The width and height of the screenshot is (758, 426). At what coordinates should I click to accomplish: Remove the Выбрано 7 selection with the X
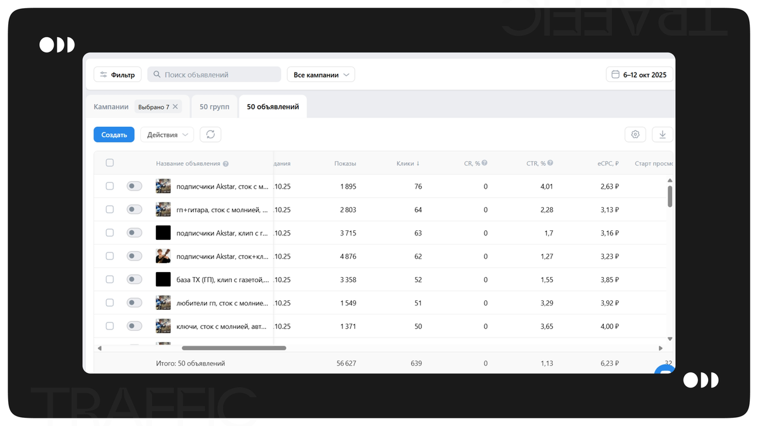pos(176,107)
